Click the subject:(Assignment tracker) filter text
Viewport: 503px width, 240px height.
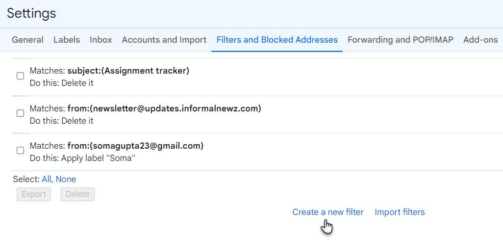coord(128,71)
